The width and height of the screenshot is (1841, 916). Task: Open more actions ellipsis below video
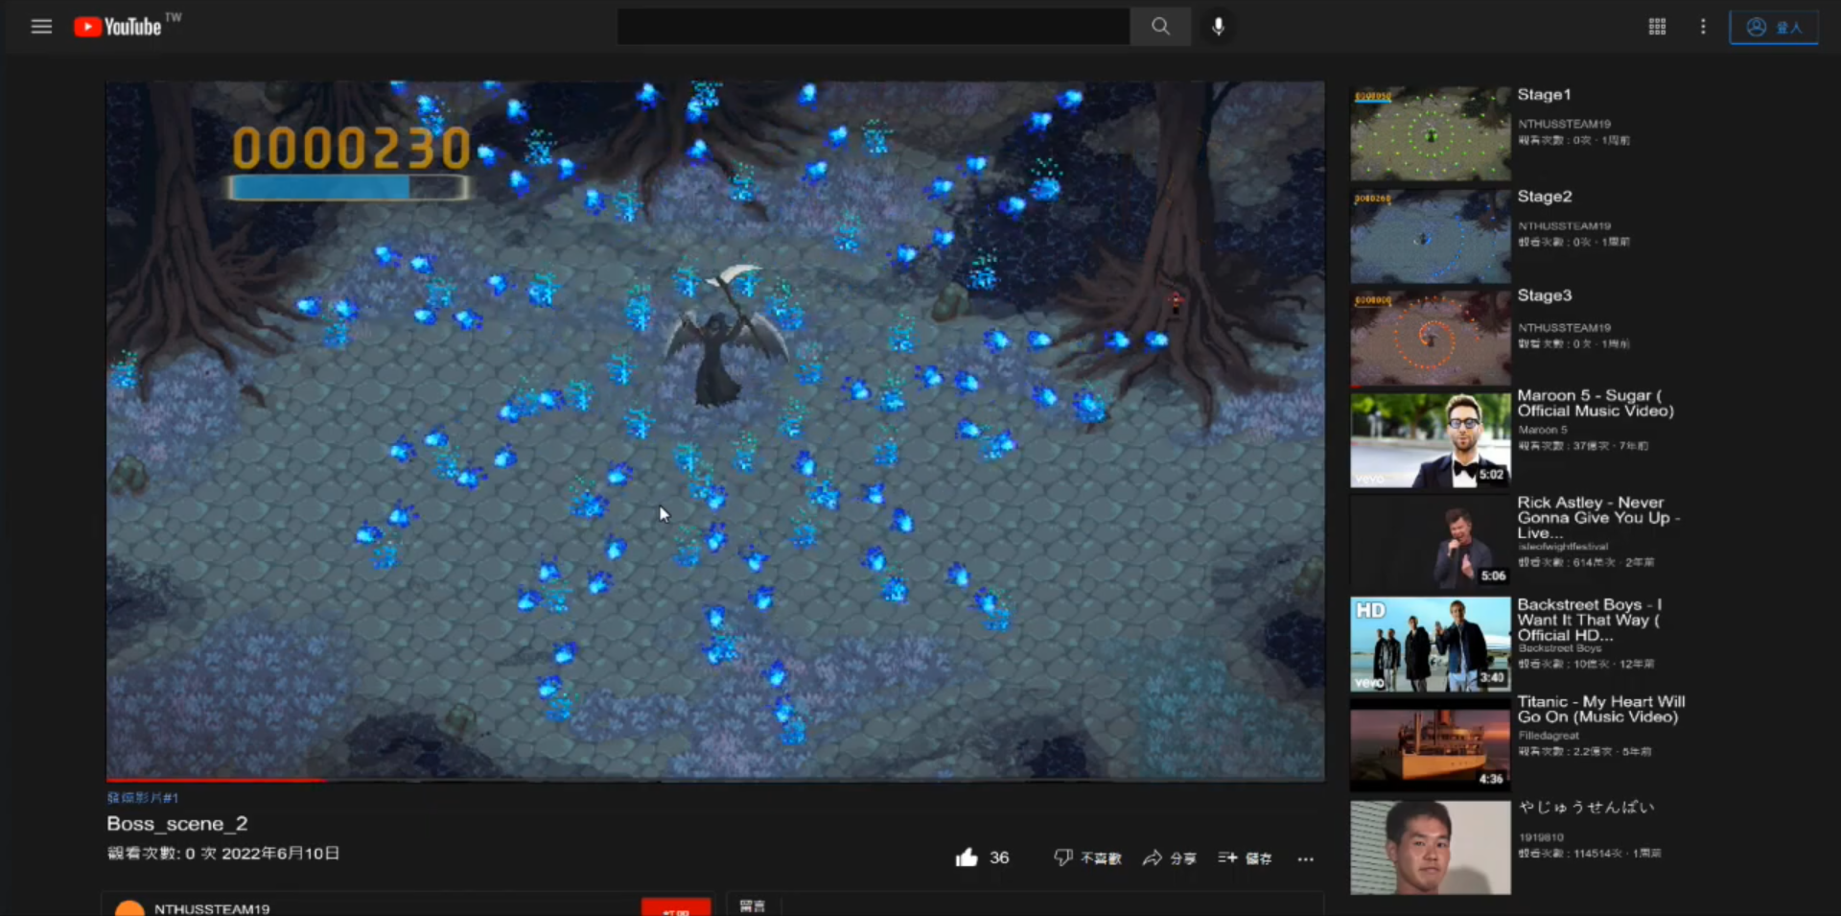1305,858
